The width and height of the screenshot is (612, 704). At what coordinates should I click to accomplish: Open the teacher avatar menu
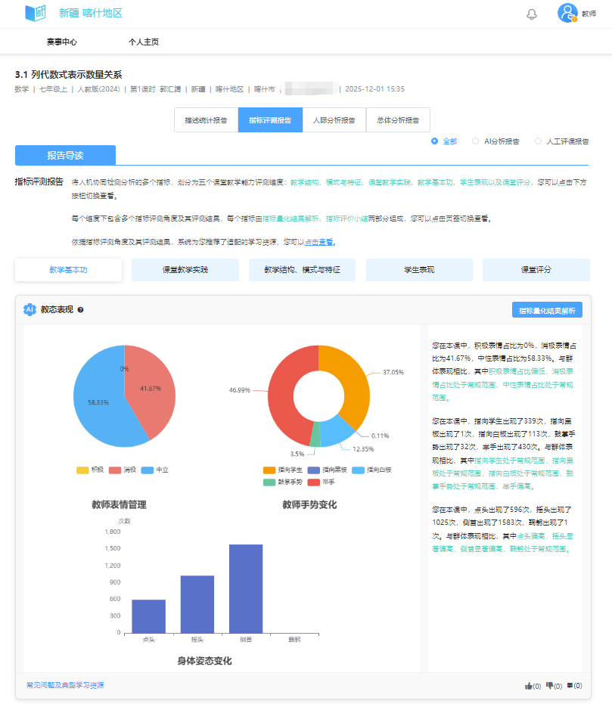coord(567,13)
